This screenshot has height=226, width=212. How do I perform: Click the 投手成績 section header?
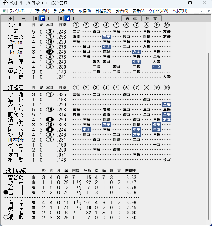click(x=16, y=170)
